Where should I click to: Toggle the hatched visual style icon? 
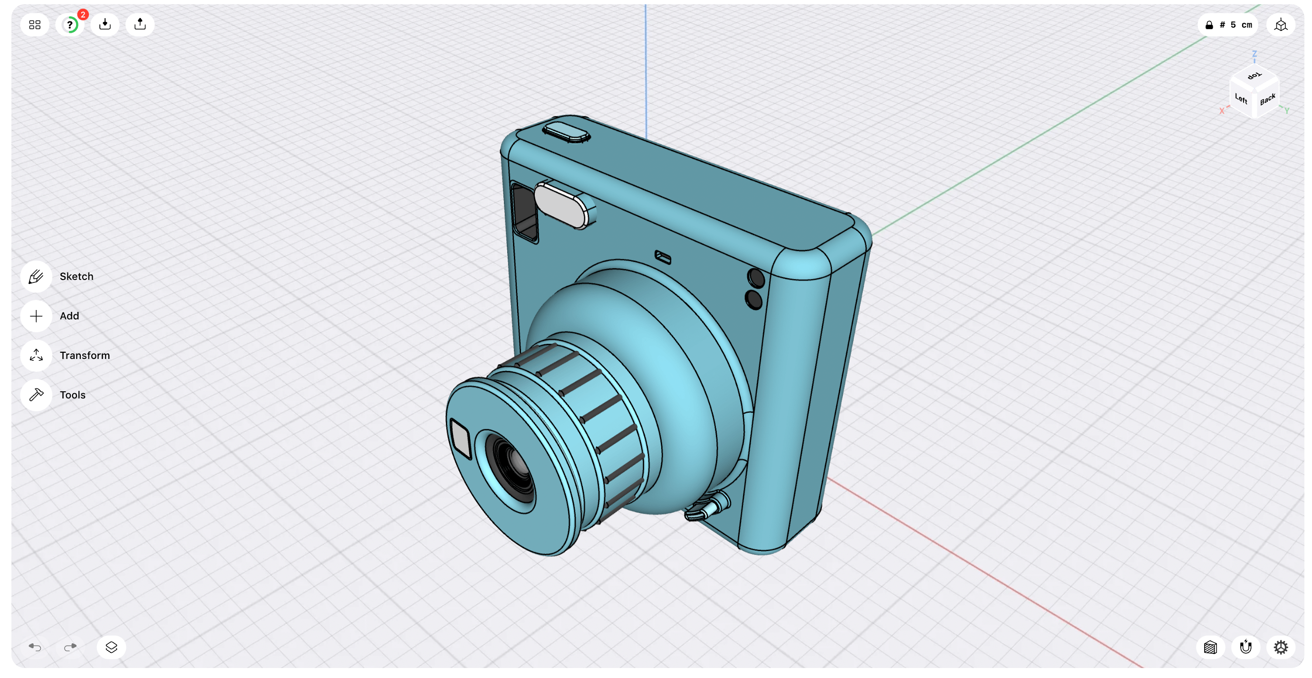(x=1211, y=648)
